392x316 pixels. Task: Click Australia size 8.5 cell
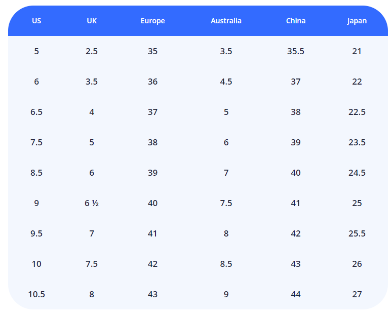pyautogui.click(x=226, y=264)
